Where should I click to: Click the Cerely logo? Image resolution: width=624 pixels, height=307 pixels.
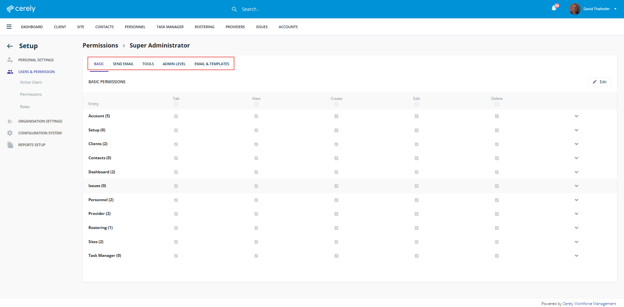21,9
